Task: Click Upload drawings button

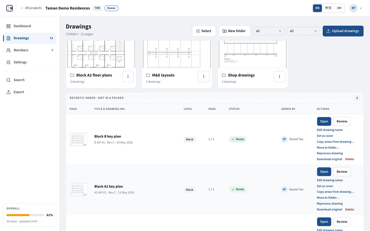Action: pyautogui.click(x=343, y=31)
